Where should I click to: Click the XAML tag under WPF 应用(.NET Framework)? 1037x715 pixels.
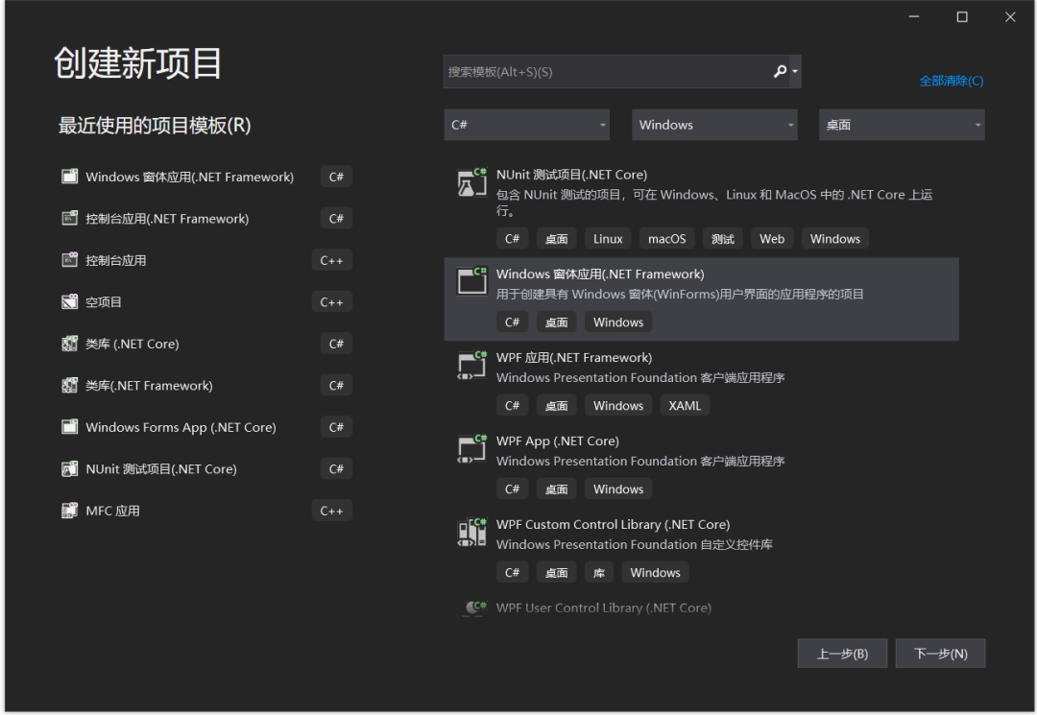(x=685, y=406)
